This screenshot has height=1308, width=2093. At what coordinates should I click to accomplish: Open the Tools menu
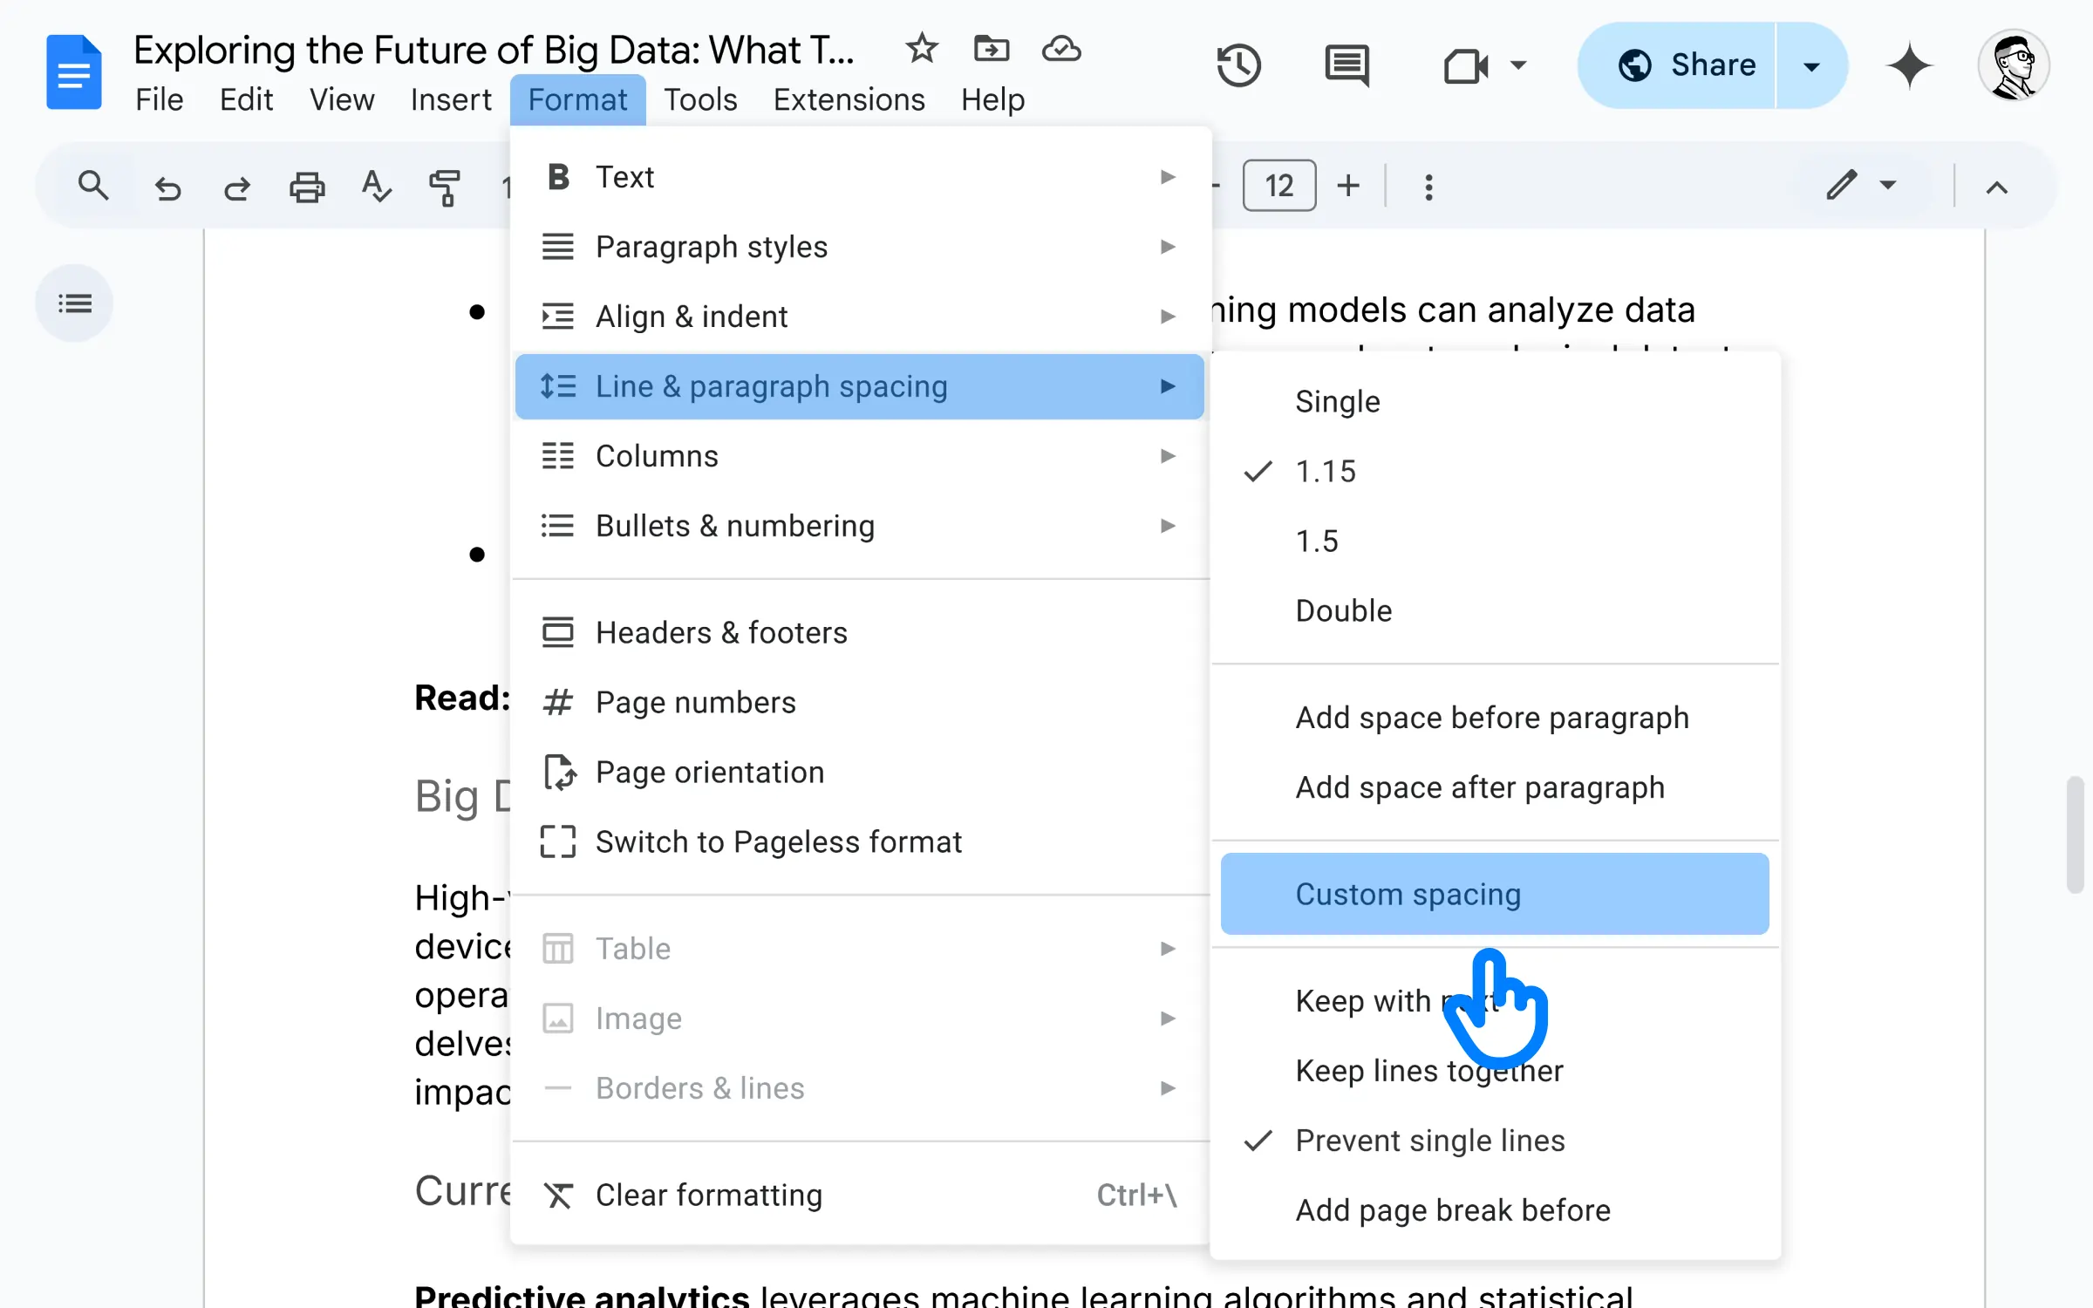[700, 100]
